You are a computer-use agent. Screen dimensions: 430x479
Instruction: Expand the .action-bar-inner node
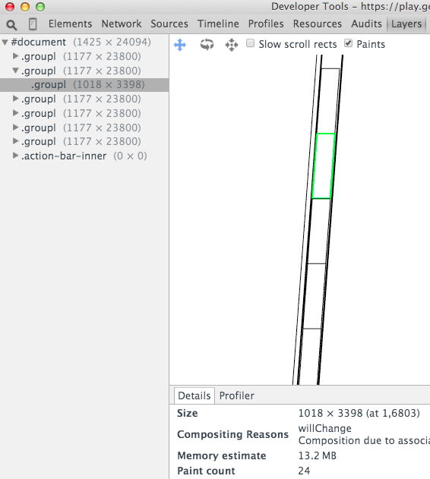point(15,156)
